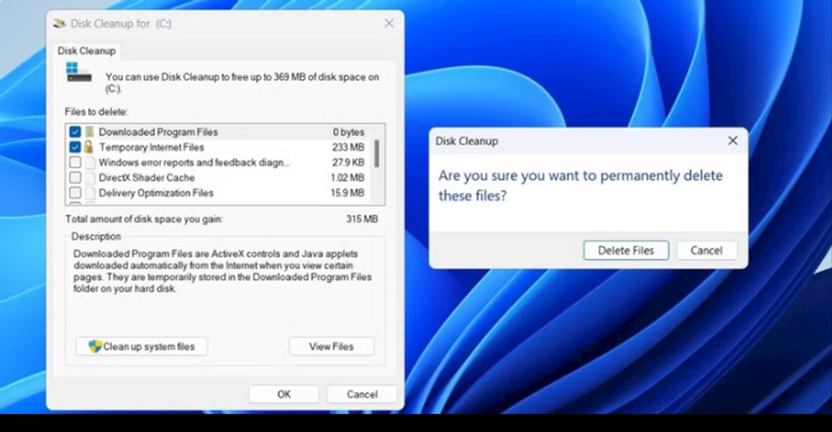Open the Disk Cleanup tab

[87, 51]
